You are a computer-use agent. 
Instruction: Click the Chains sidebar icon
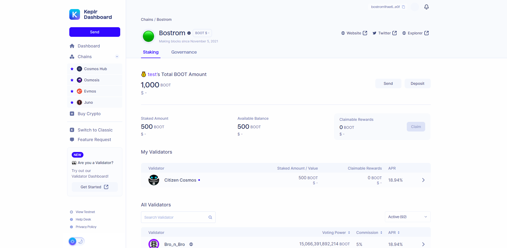tap(72, 57)
